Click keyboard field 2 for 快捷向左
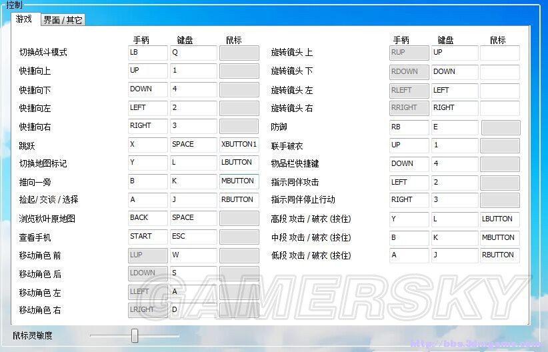548x352 pixels. pyautogui.click(x=193, y=108)
